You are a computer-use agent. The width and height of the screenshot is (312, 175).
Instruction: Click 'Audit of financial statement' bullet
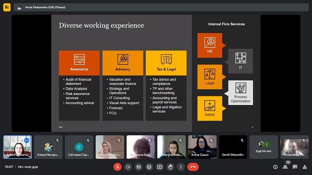click(78, 82)
